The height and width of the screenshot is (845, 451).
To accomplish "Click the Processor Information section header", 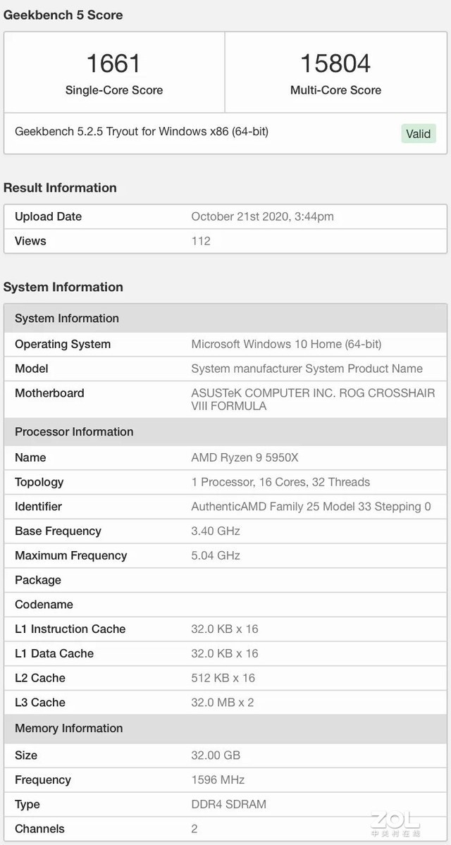I will tap(74, 432).
